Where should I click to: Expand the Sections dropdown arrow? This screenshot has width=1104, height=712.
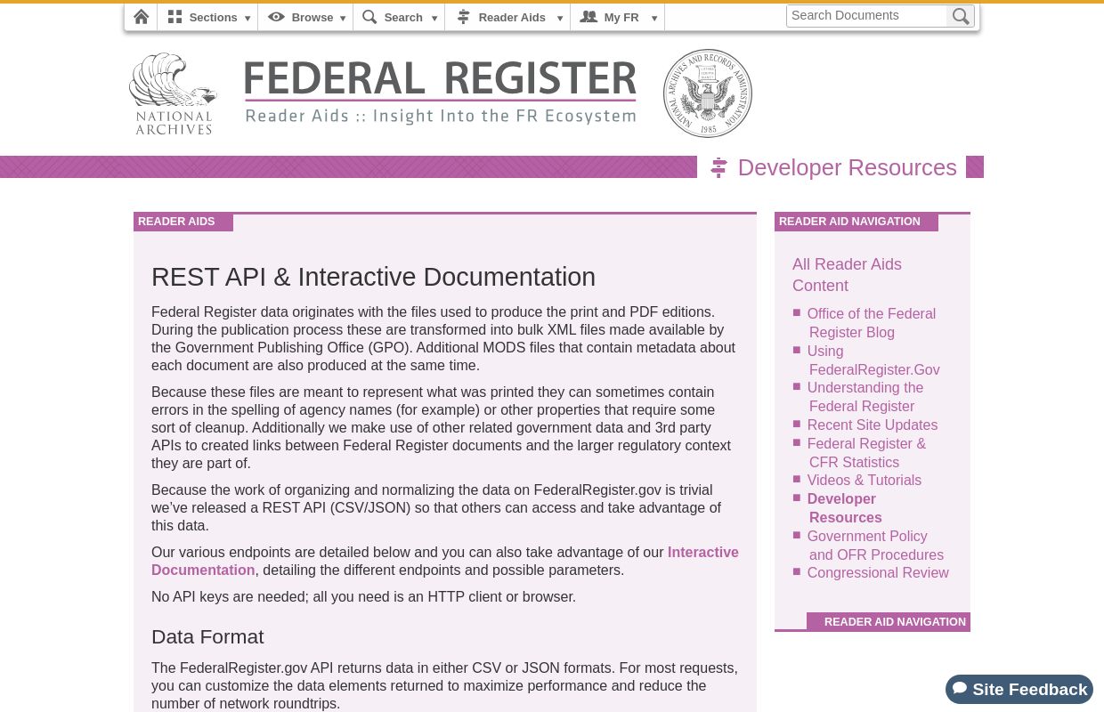tap(248, 19)
